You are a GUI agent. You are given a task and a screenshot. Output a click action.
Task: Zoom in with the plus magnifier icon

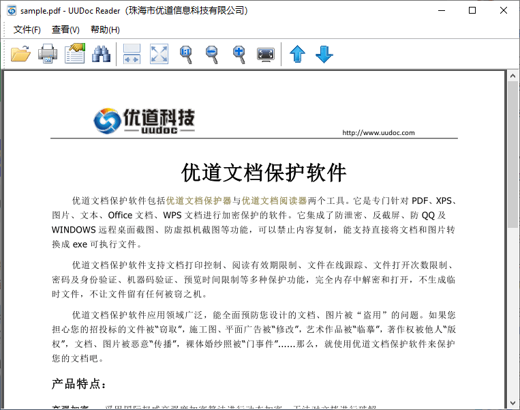pos(239,55)
